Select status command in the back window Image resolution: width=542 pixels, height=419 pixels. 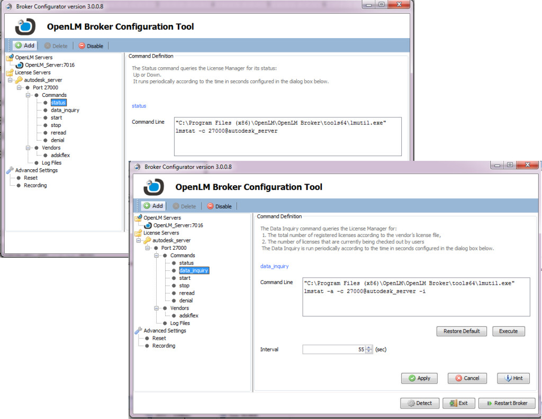[58, 103]
